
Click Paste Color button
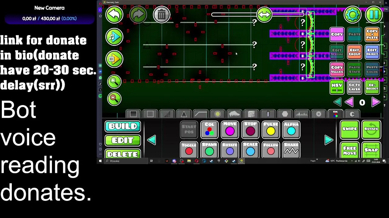tap(372, 70)
